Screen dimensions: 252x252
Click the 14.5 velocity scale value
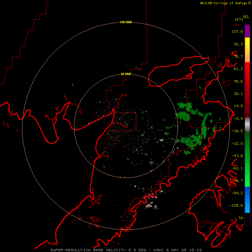(x=238, y=106)
